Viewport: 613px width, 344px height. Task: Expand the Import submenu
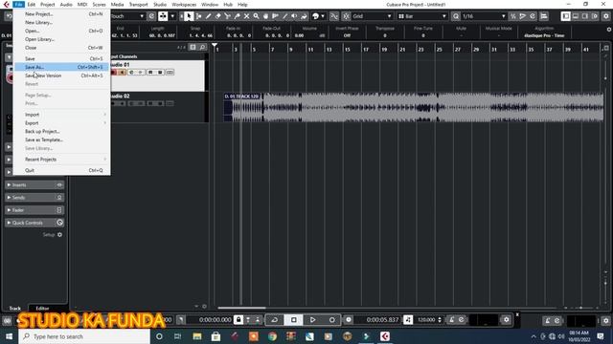point(61,115)
